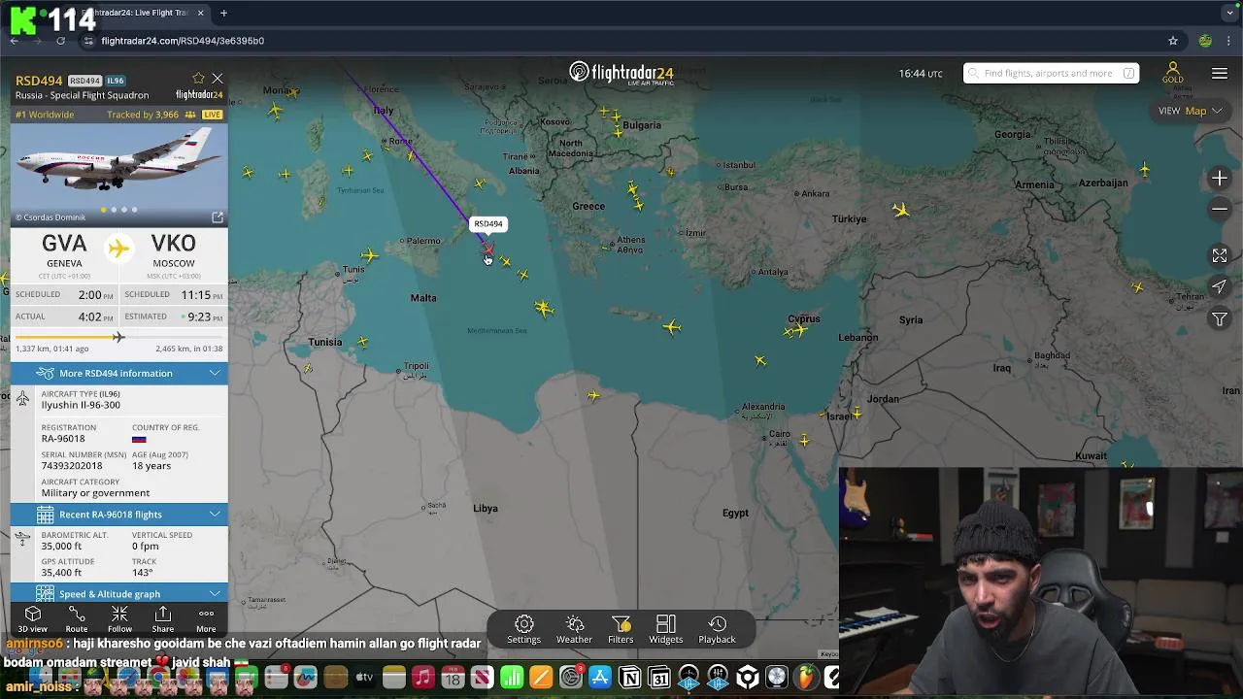Go back in the browser
The height and width of the screenshot is (699, 1243).
tap(15, 41)
